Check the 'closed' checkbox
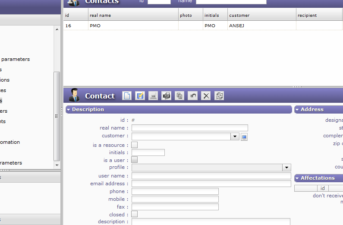Viewport: 343px width, 225px height. [135, 214]
